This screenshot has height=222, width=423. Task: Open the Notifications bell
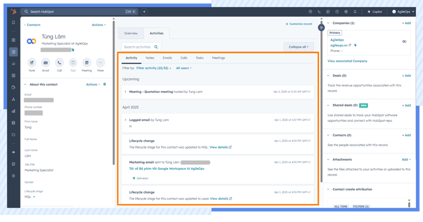tap(355, 12)
